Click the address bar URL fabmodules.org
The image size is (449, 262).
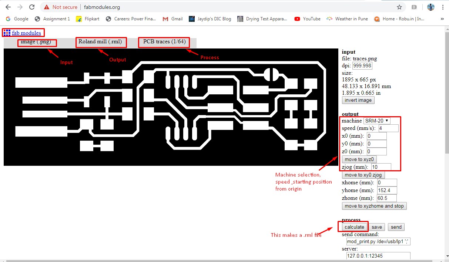101,7
